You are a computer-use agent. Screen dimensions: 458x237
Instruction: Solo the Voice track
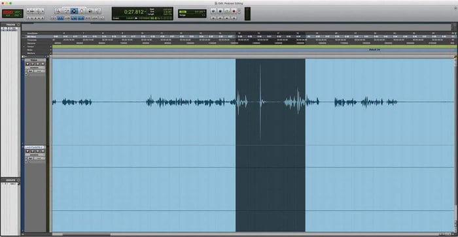coord(37,64)
